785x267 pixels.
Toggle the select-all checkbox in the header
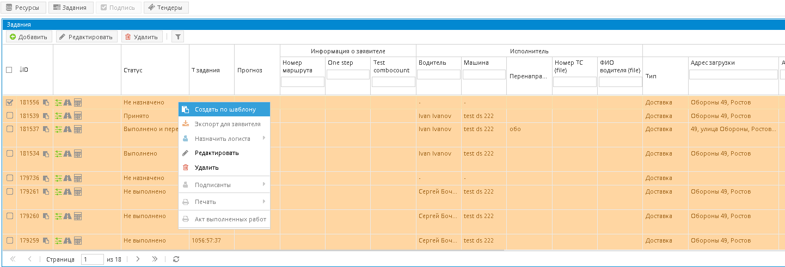(9, 70)
